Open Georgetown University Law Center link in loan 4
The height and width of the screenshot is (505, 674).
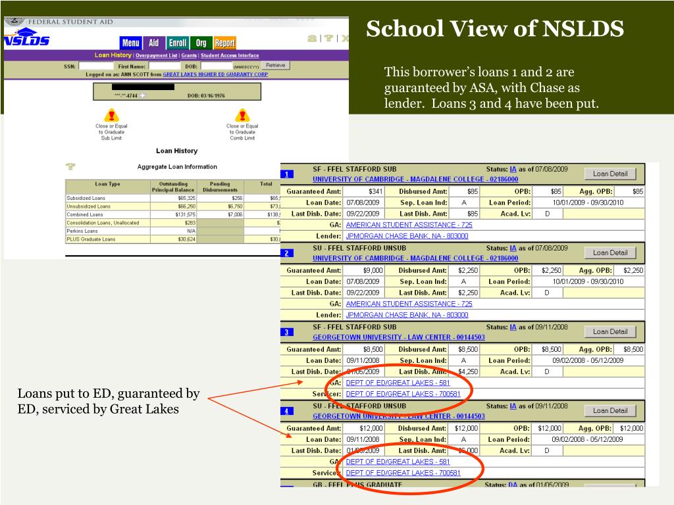(x=398, y=416)
